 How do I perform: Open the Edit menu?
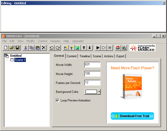pyautogui.click(x=12, y=41)
